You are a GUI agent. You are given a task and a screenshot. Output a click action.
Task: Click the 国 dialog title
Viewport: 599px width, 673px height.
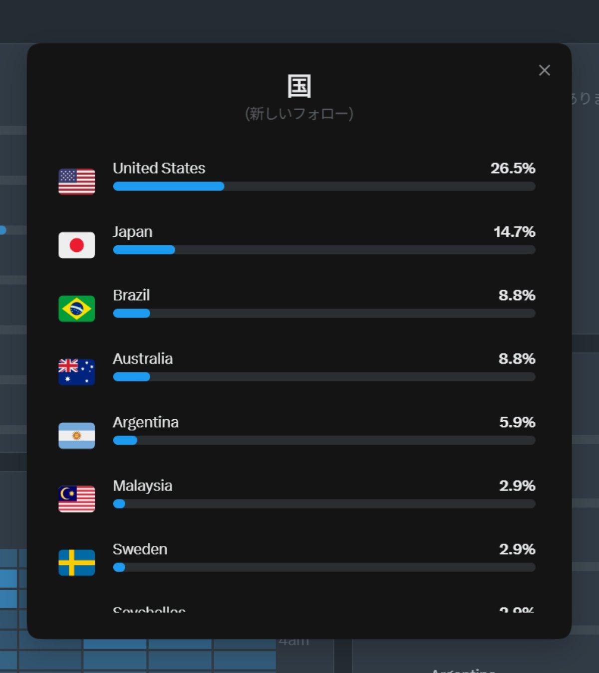[299, 86]
